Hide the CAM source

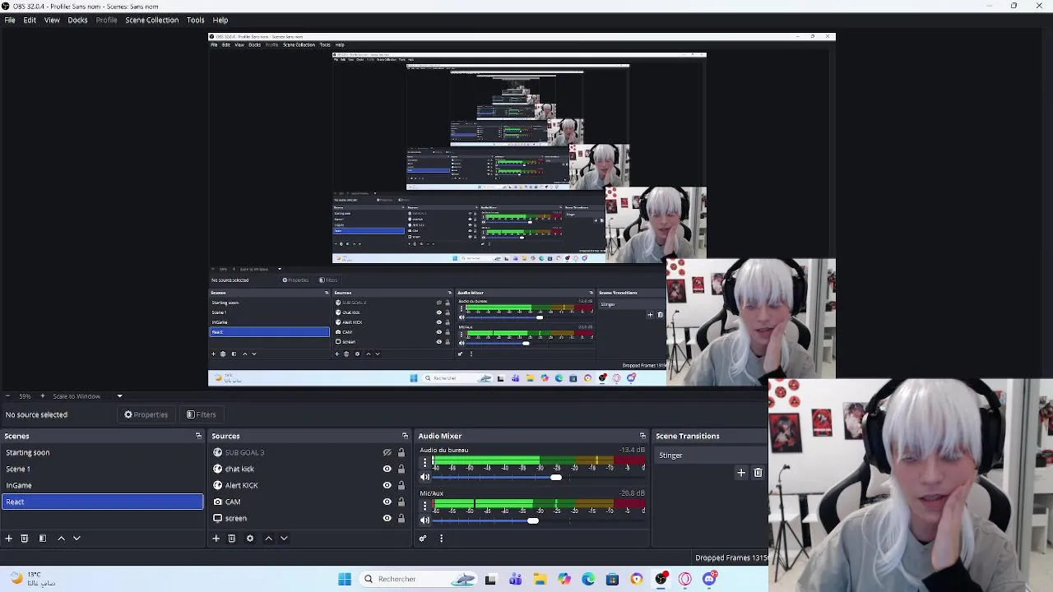(x=387, y=502)
